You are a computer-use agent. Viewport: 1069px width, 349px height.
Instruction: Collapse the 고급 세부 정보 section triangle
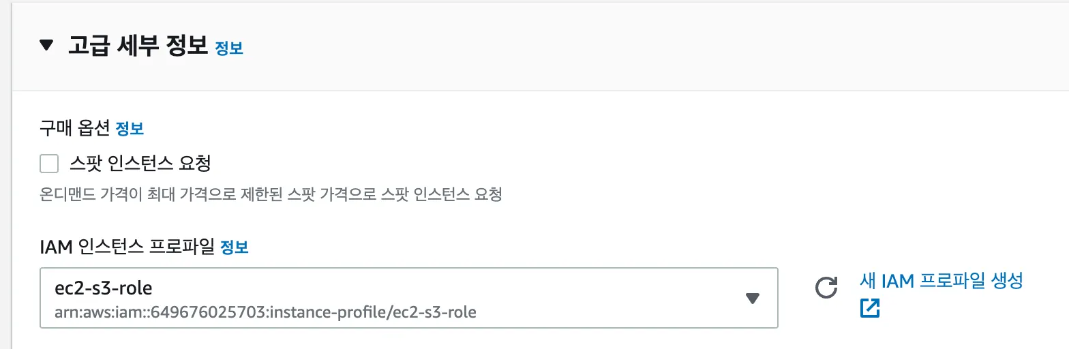[x=46, y=46]
